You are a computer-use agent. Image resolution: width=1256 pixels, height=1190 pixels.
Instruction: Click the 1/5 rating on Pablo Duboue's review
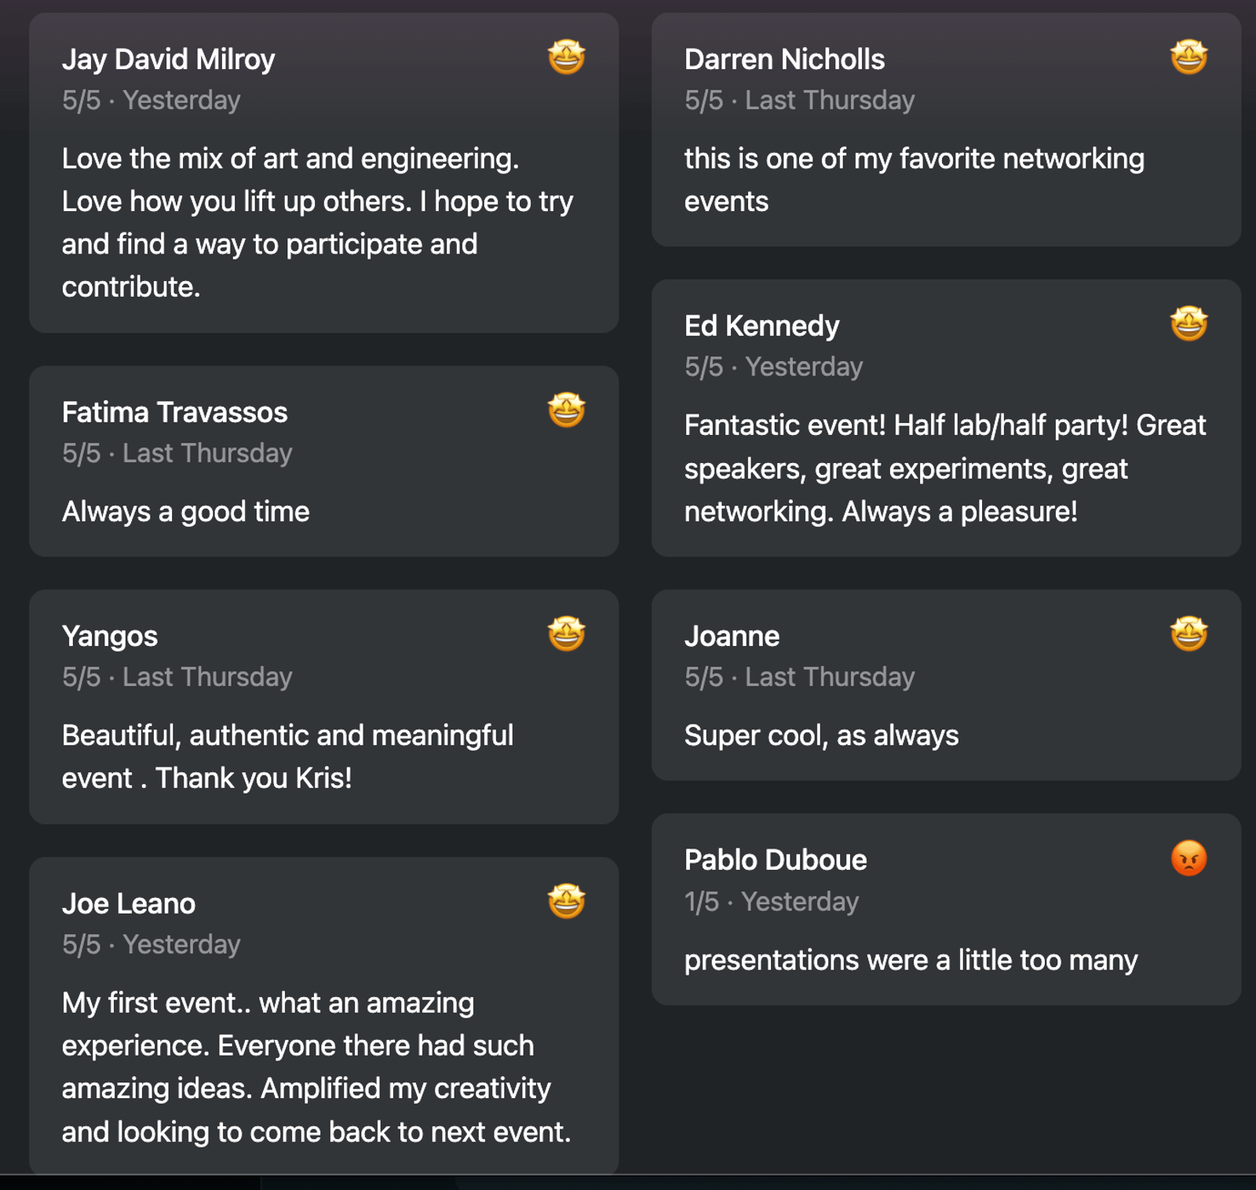pos(701,902)
